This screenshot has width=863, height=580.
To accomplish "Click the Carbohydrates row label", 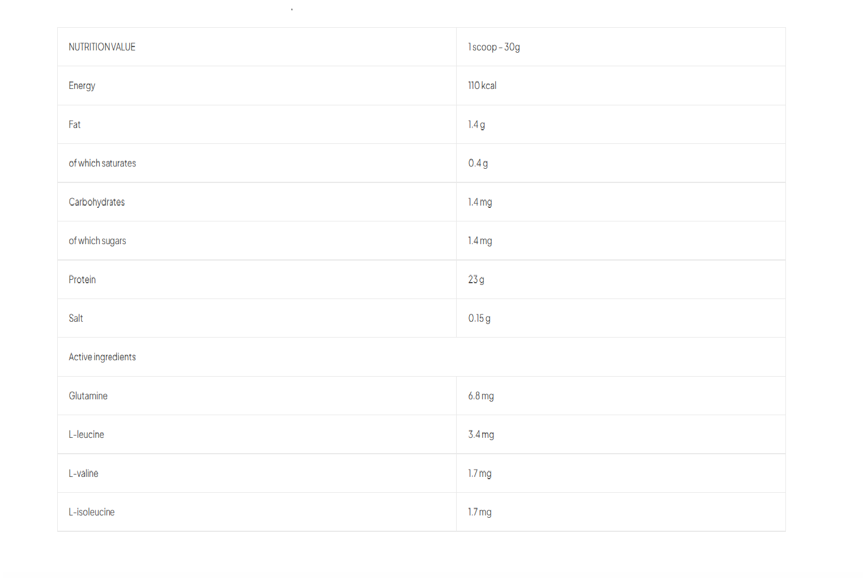I will (x=97, y=202).
